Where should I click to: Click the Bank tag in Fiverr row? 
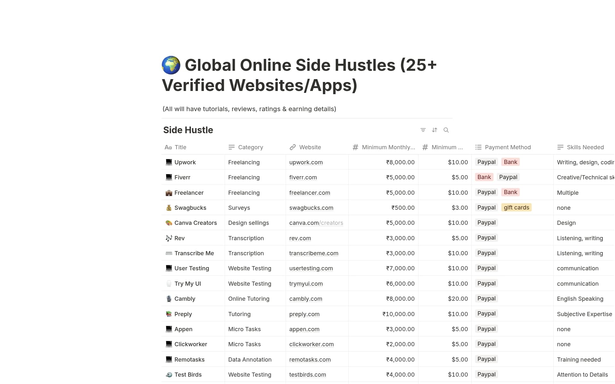pos(484,177)
